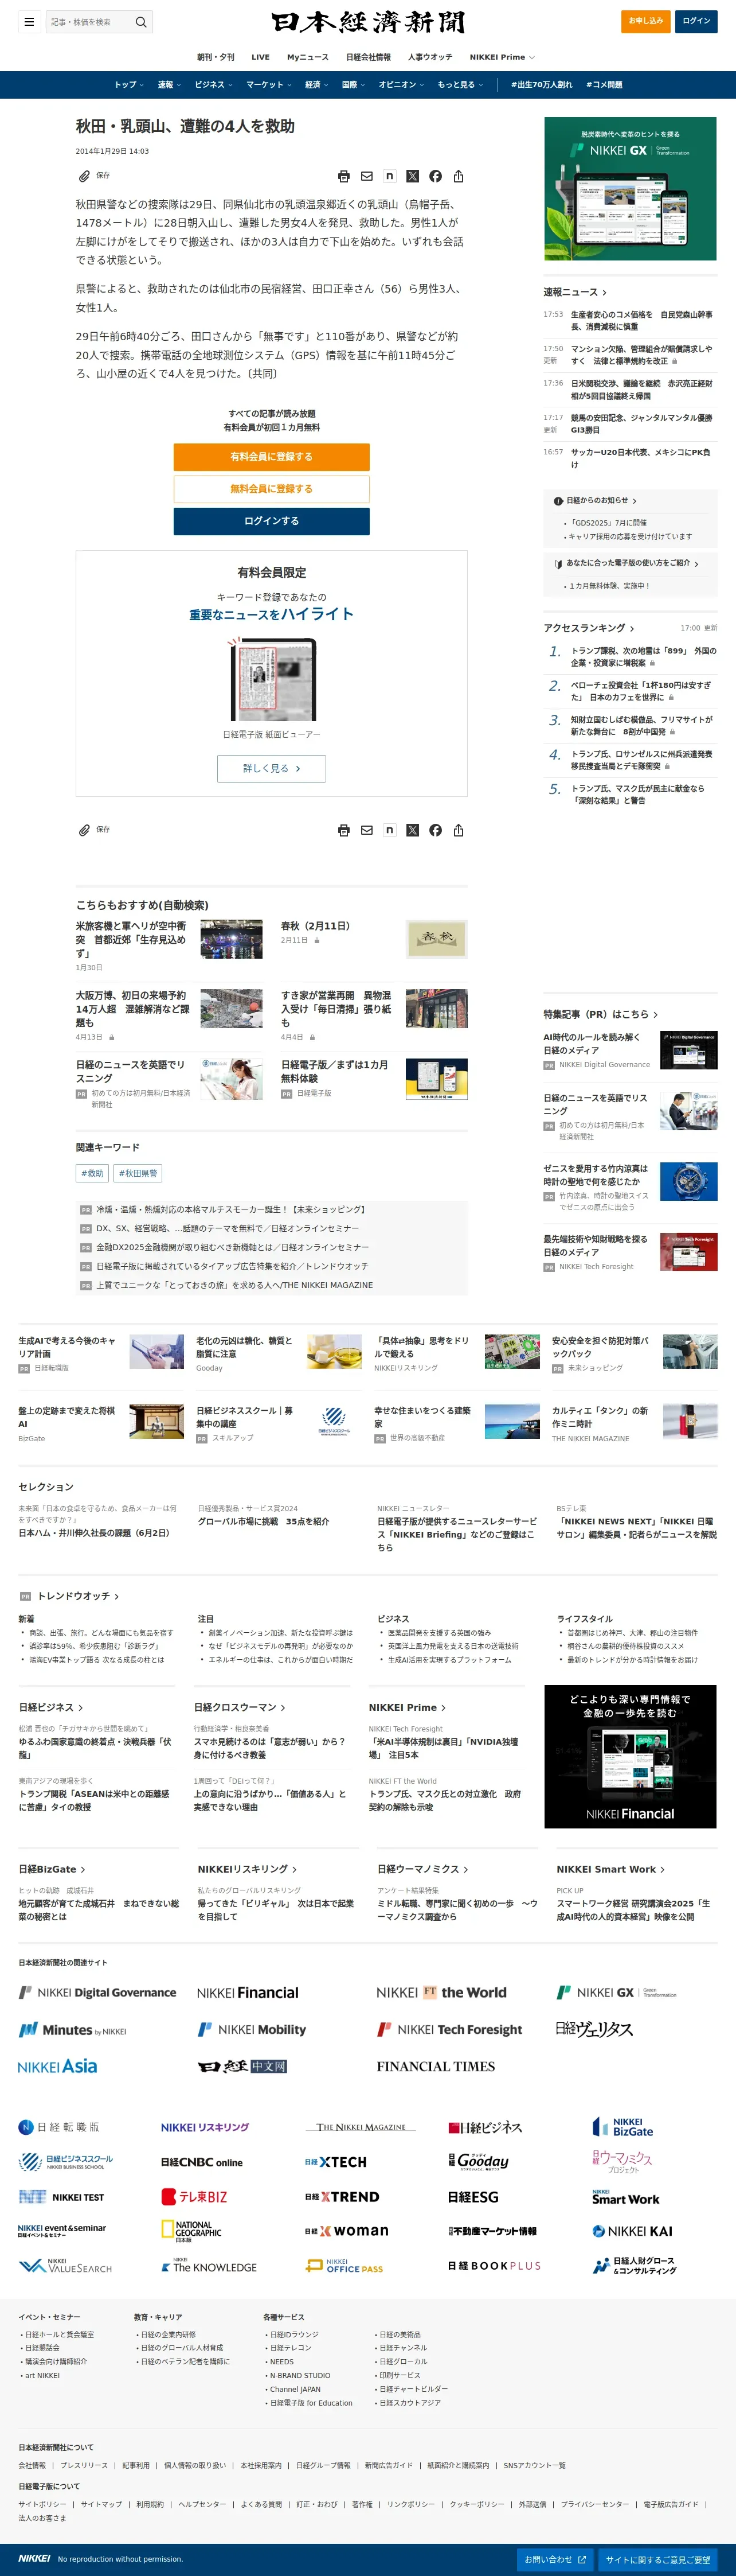Open 日経Gooday logo link

tap(479, 2162)
